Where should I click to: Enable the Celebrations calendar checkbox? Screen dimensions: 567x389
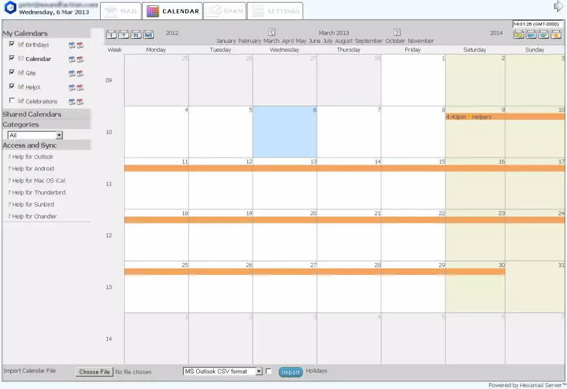(x=12, y=100)
